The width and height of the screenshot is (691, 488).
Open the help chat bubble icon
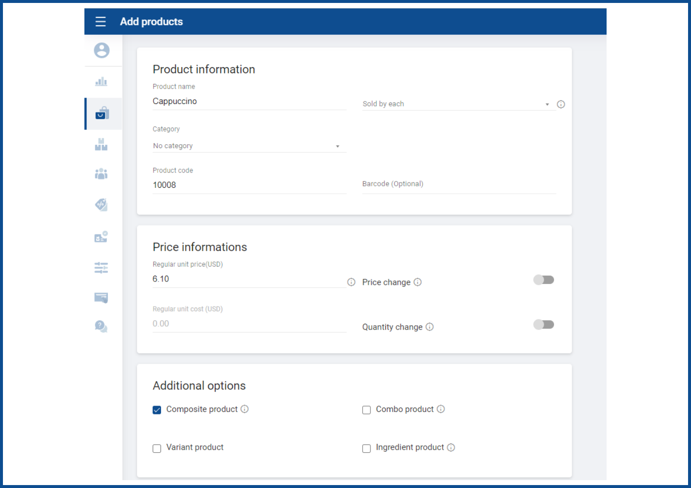pyautogui.click(x=101, y=327)
